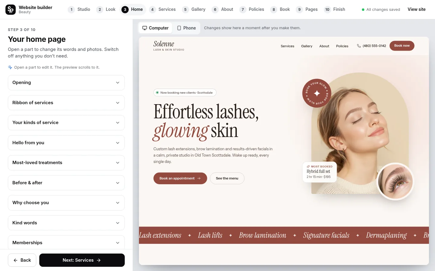The height and width of the screenshot is (271, 435).
Task: Click Services in the preview navigation
Action: point(287,46)
